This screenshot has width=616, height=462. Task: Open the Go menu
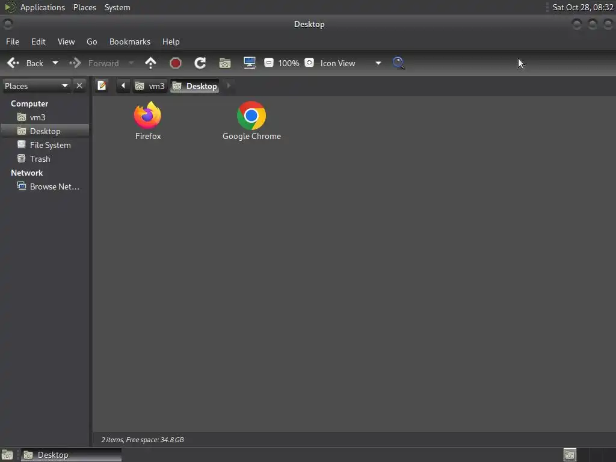(x=92, y=42)
